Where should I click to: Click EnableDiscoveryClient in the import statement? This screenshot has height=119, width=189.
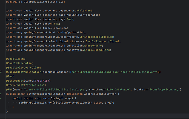pos(102,41)
